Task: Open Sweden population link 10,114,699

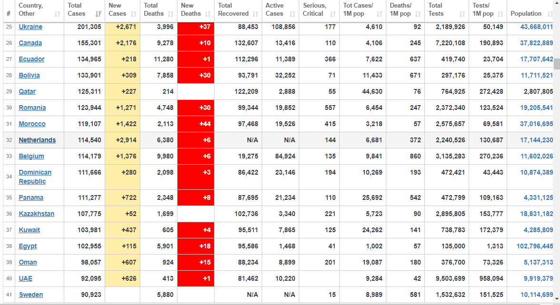Action: 537,295
